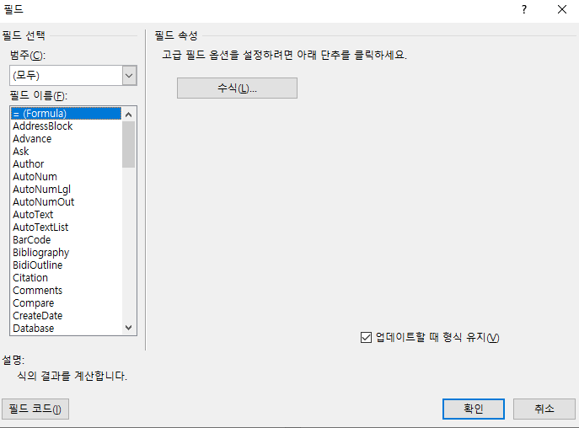579x428 pixels.
Task: Open the 범주 category dropdown arrow
Action: (x=129, y=76)
